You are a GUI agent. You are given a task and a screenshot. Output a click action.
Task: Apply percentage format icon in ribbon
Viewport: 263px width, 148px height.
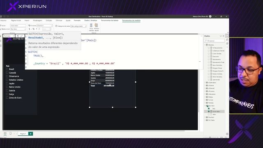[x=33, y=29]
